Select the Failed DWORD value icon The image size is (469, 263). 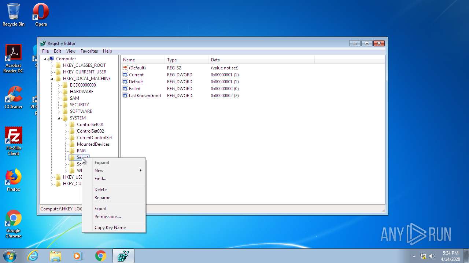point(125,89)
